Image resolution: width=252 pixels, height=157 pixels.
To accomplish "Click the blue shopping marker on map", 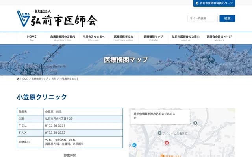I will pyautogui.click(x=134, y=145).
